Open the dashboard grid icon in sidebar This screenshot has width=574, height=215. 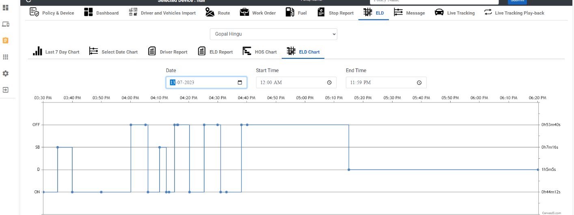(6, 8)
